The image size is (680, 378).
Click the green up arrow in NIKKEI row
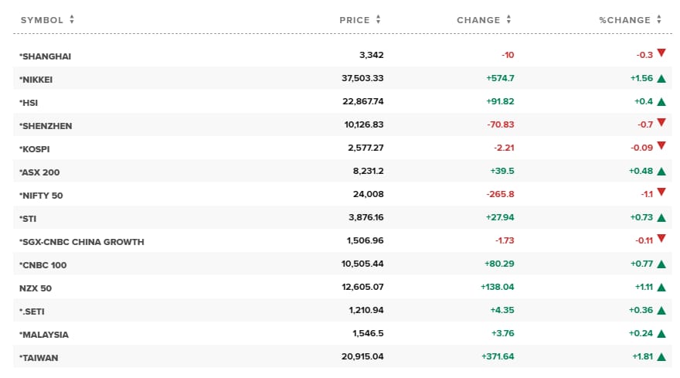[x=661, y=79]
